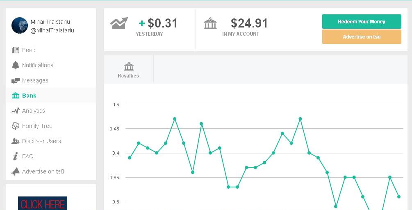412x210 pixels.
Task: Open the Royalties tab
Action: 128,70
